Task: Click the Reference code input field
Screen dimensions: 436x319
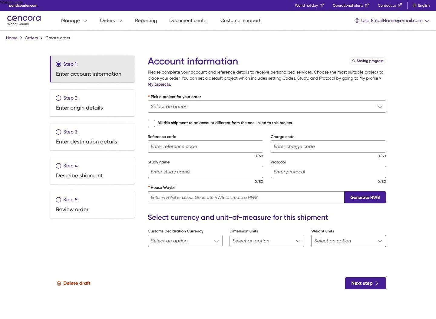Action: pos(205,146)
